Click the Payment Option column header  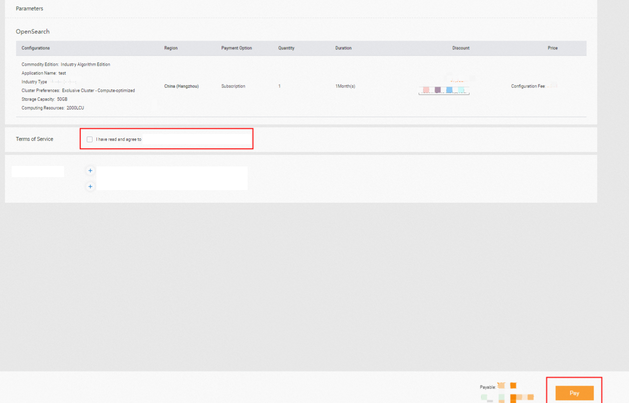pos(236,48)
